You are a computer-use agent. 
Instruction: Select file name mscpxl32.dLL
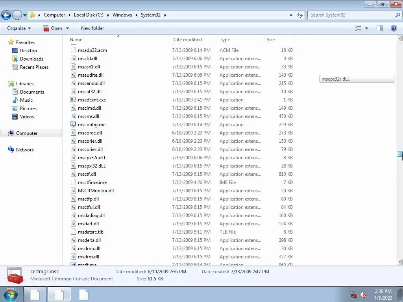pos(92,166)
